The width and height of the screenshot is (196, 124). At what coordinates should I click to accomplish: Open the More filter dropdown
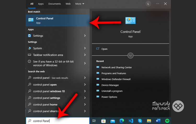tap(80, 4)
